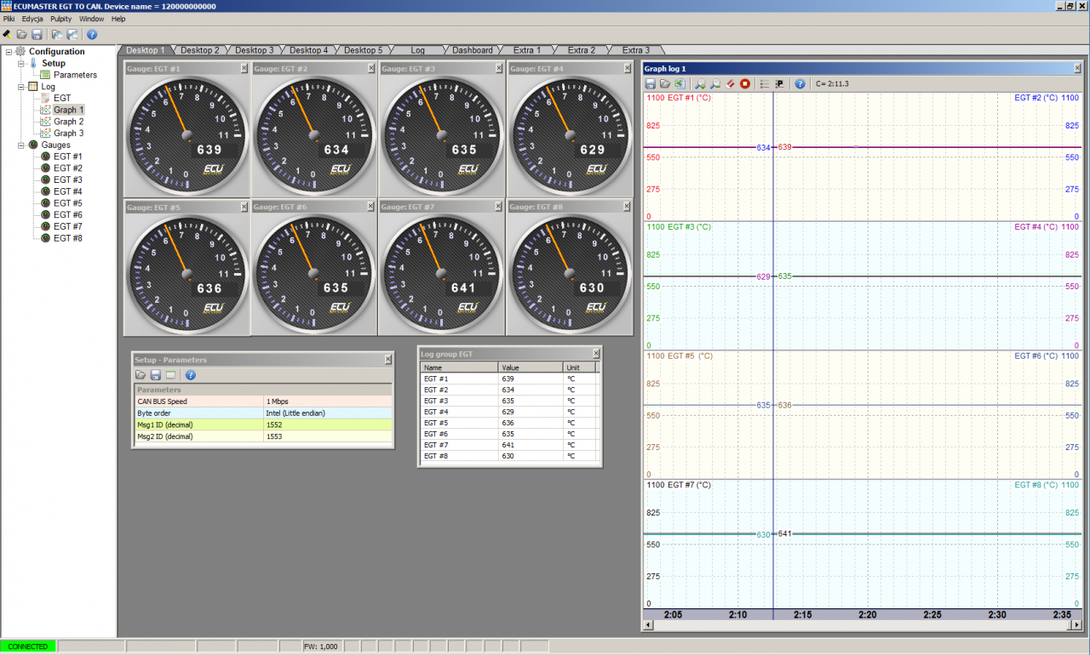Click the stop logging button in Graph log
The width and height of the screenshot is (1090, 655).
(x=745, y=83)
